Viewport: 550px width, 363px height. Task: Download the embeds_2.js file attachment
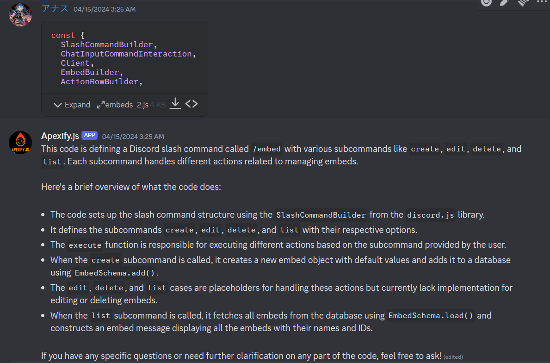[175, 104]
